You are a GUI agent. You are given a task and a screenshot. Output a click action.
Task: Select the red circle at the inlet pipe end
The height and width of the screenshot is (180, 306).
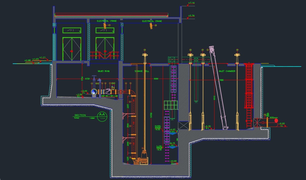point(276,121)
